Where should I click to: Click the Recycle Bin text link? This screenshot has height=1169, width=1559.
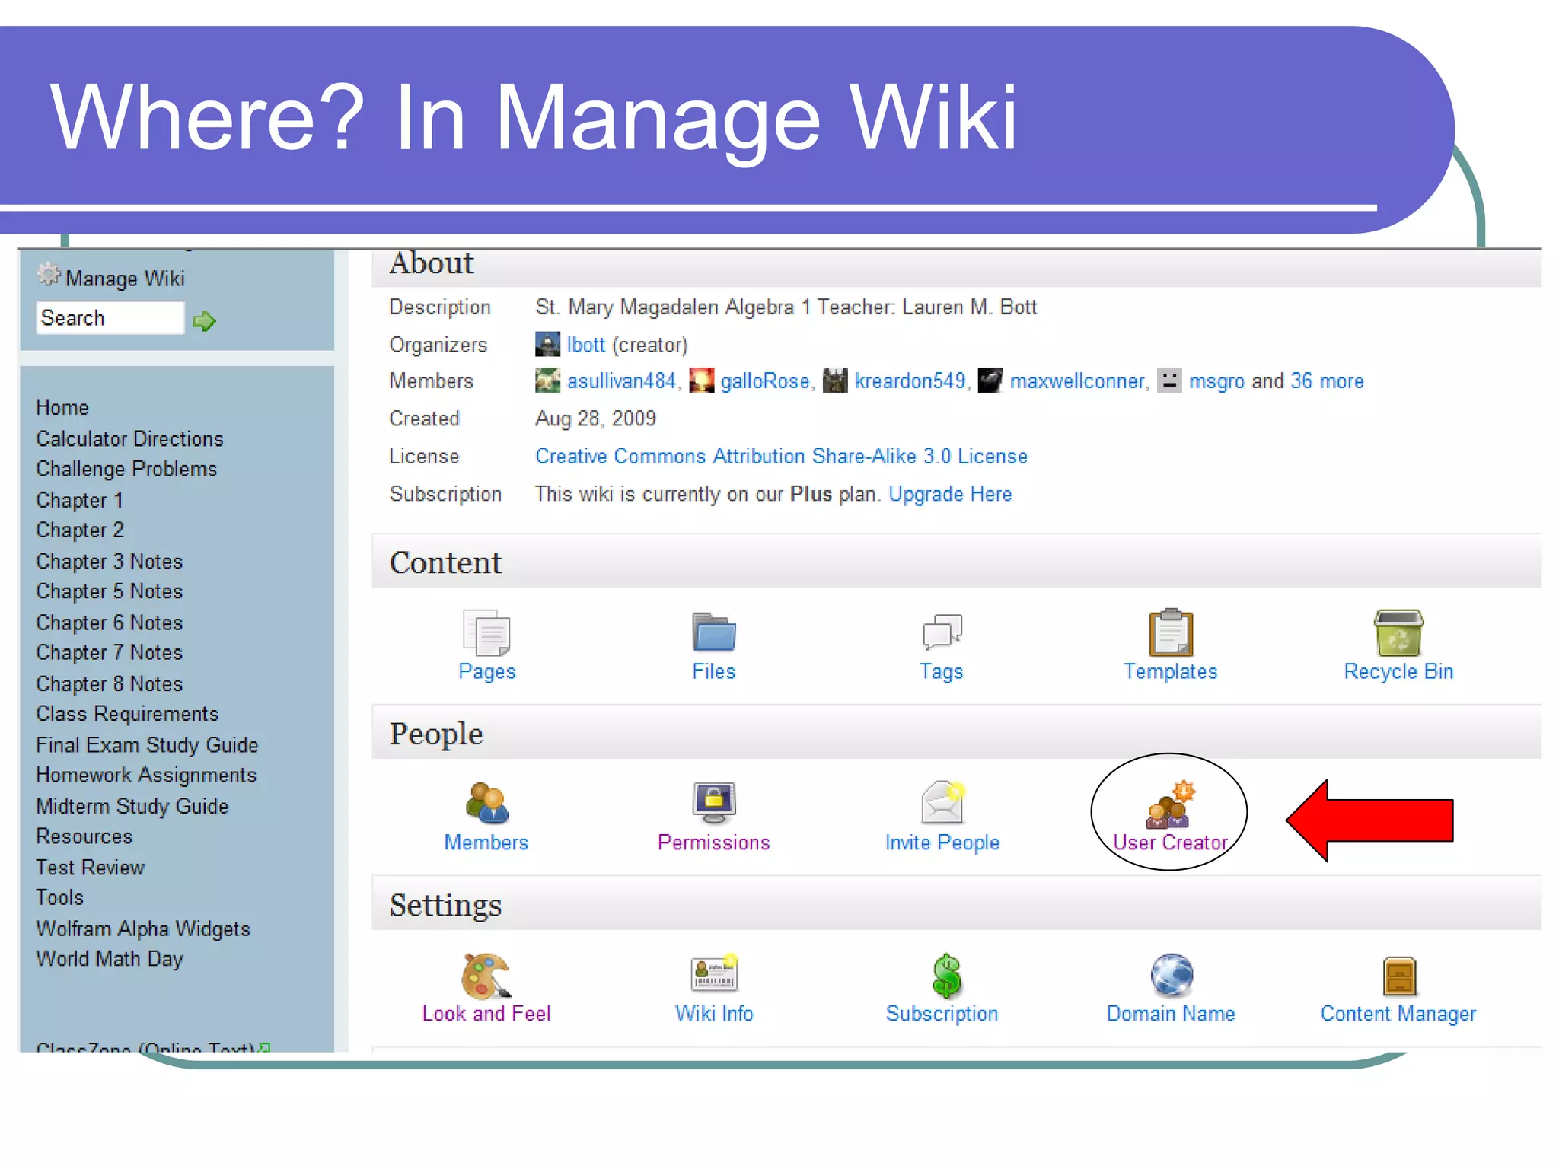pyautogui.click(x=1398, y=672)
